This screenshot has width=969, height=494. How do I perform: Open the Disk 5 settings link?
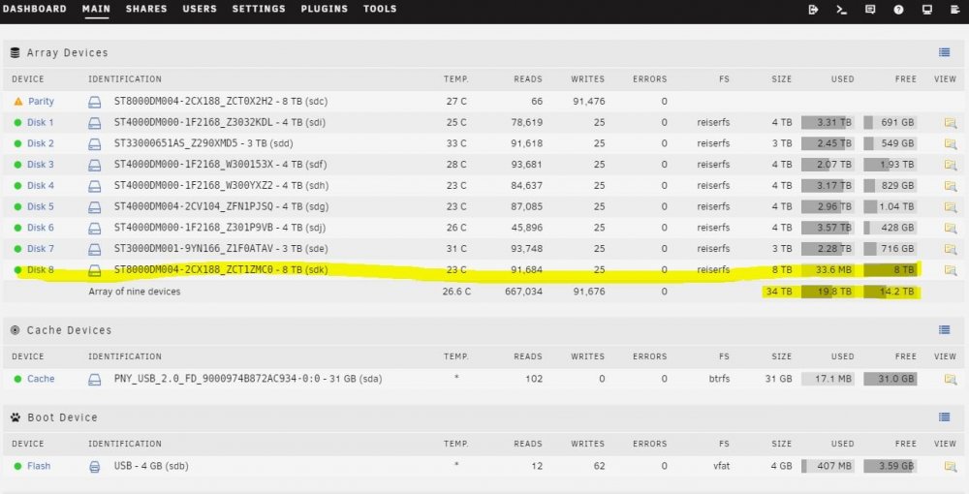[40, 206]
